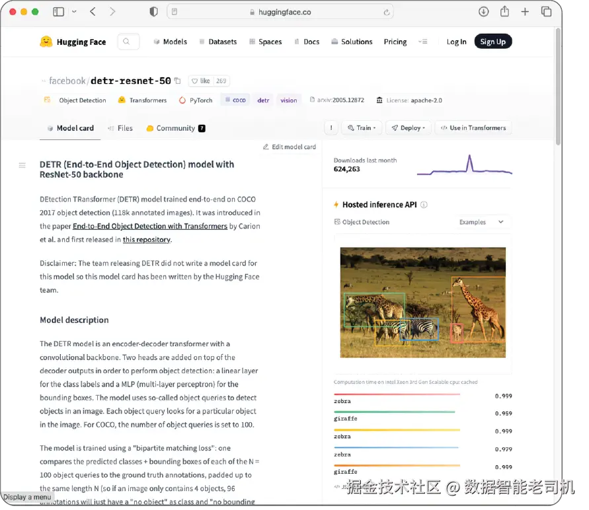Select the coco dataset tag

tap(235, 100)
